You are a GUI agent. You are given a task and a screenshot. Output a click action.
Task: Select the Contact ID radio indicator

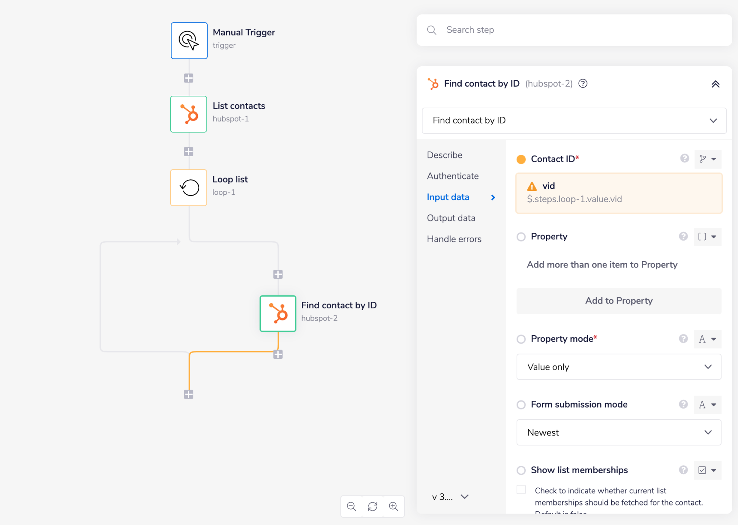point(521,159)
